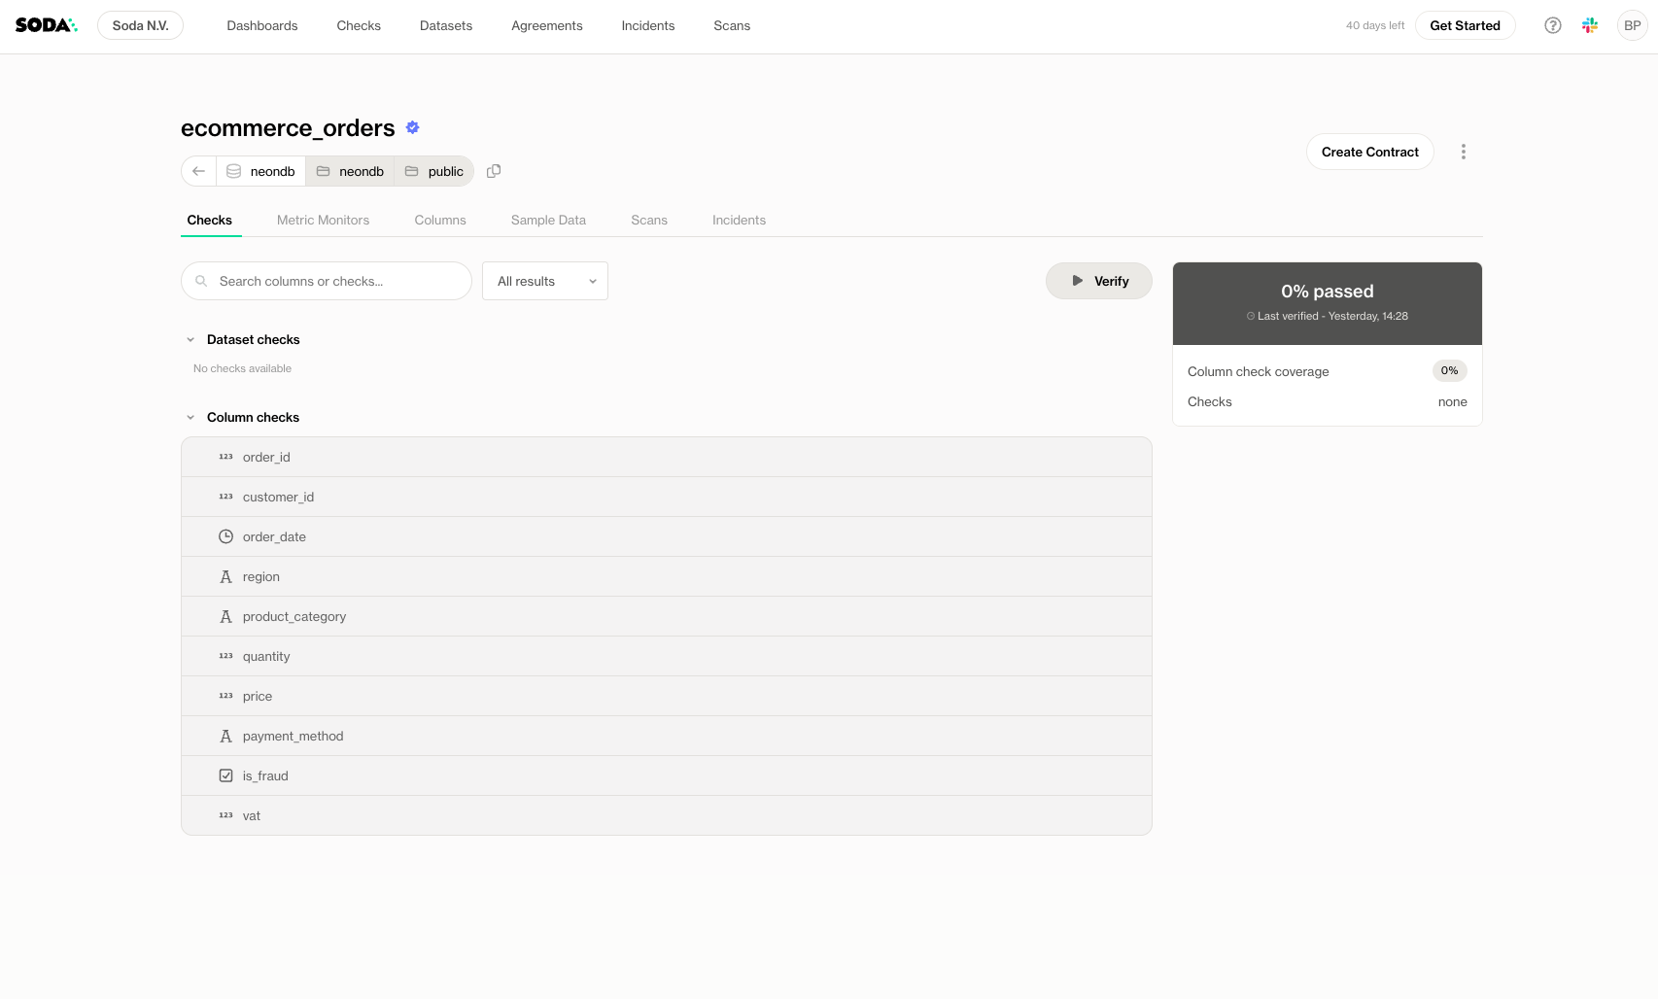Click the SODA logo
This screenshot has height=999, width=1658.
pos(46,25)
